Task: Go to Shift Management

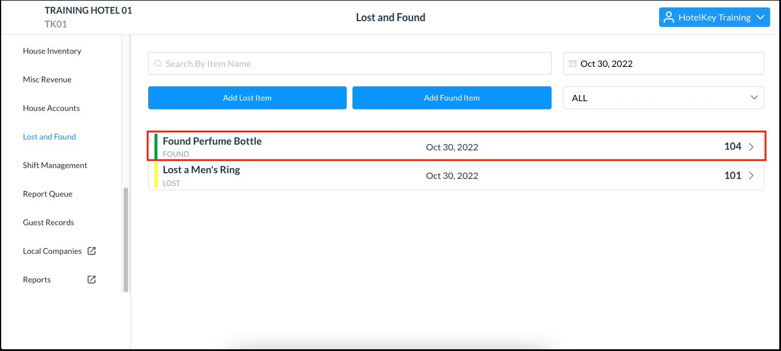Action: (x=54, y=165)
